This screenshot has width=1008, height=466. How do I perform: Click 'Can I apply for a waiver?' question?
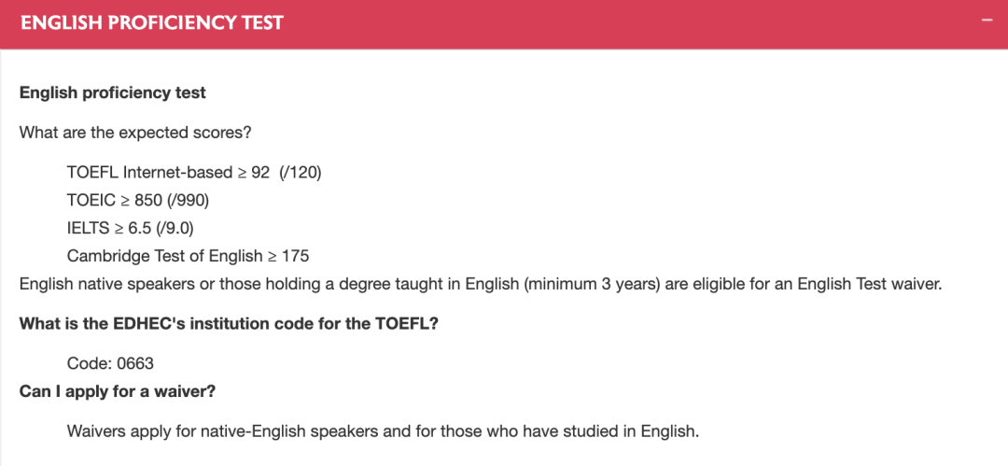coord(118,391)
